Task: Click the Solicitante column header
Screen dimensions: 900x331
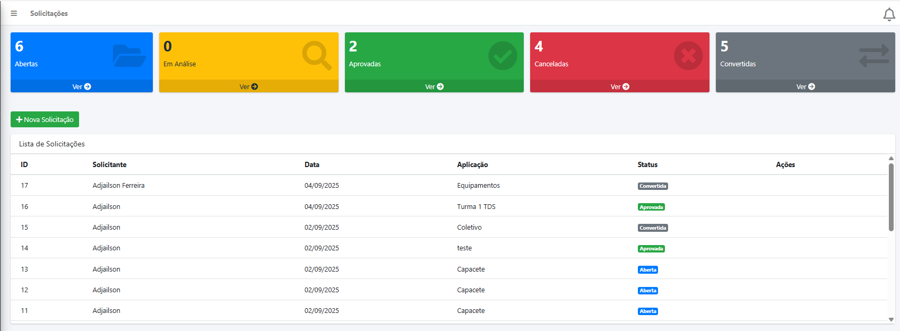Action: point(109,164)
